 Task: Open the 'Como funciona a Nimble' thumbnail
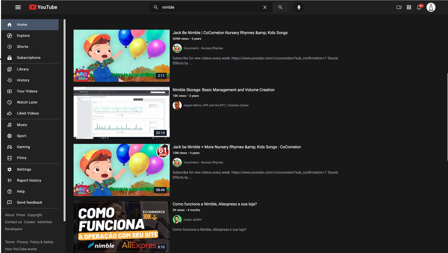tap(121, 227)
